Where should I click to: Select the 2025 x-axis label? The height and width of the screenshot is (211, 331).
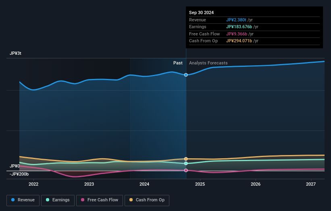pos(200,184)
